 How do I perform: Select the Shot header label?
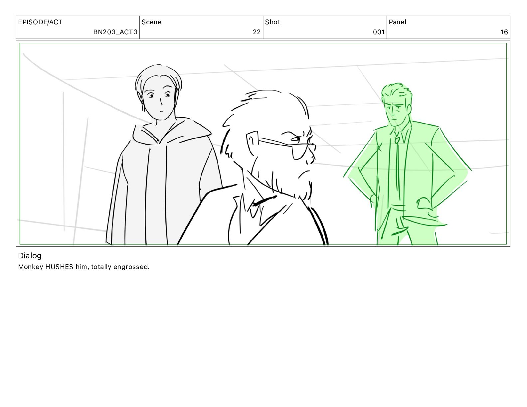[272, 22]
